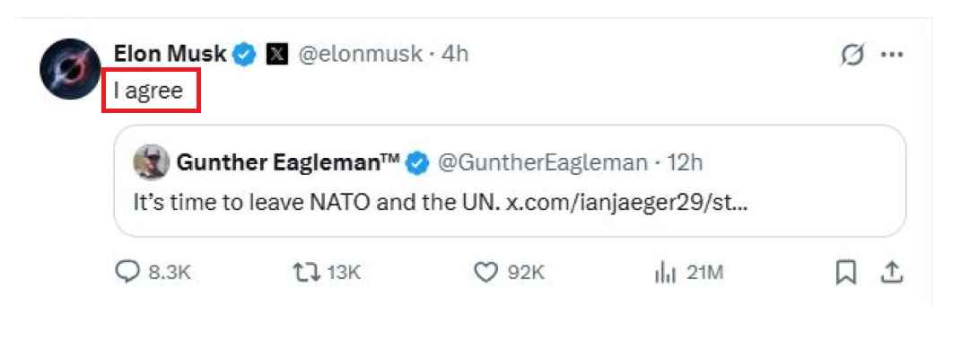The height and width of the screenshot is (340, 970).
Task: Open the 4h post timestamp
Action: (455, 55)
